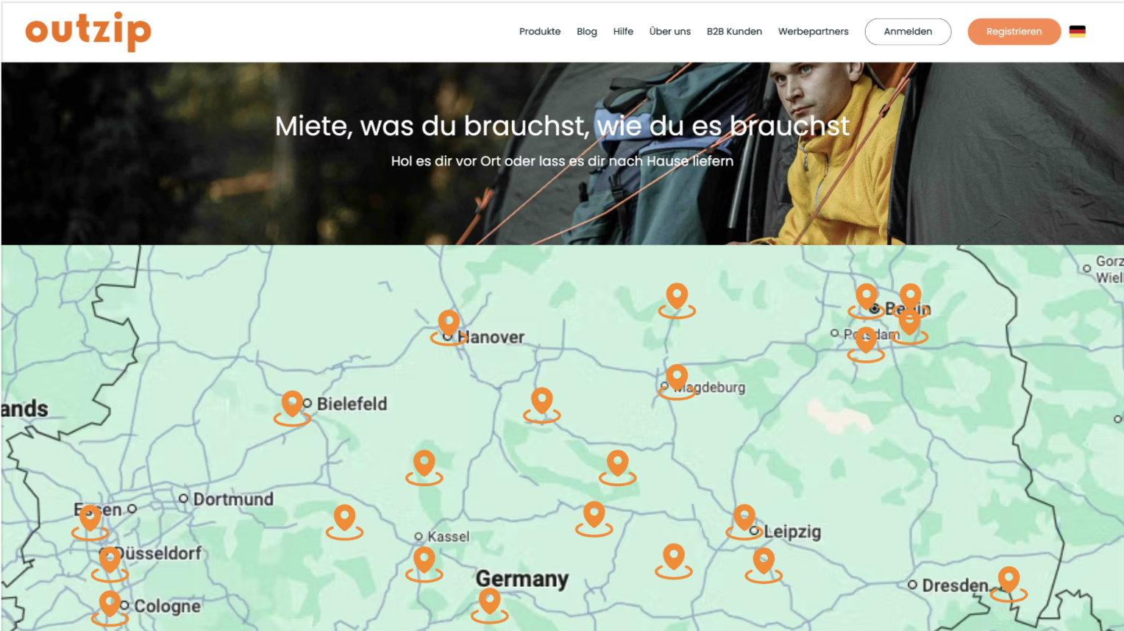Viewport: 1124px width, 631px height.
Task: Click the German flag language icon
Action: coord(1078,32)
